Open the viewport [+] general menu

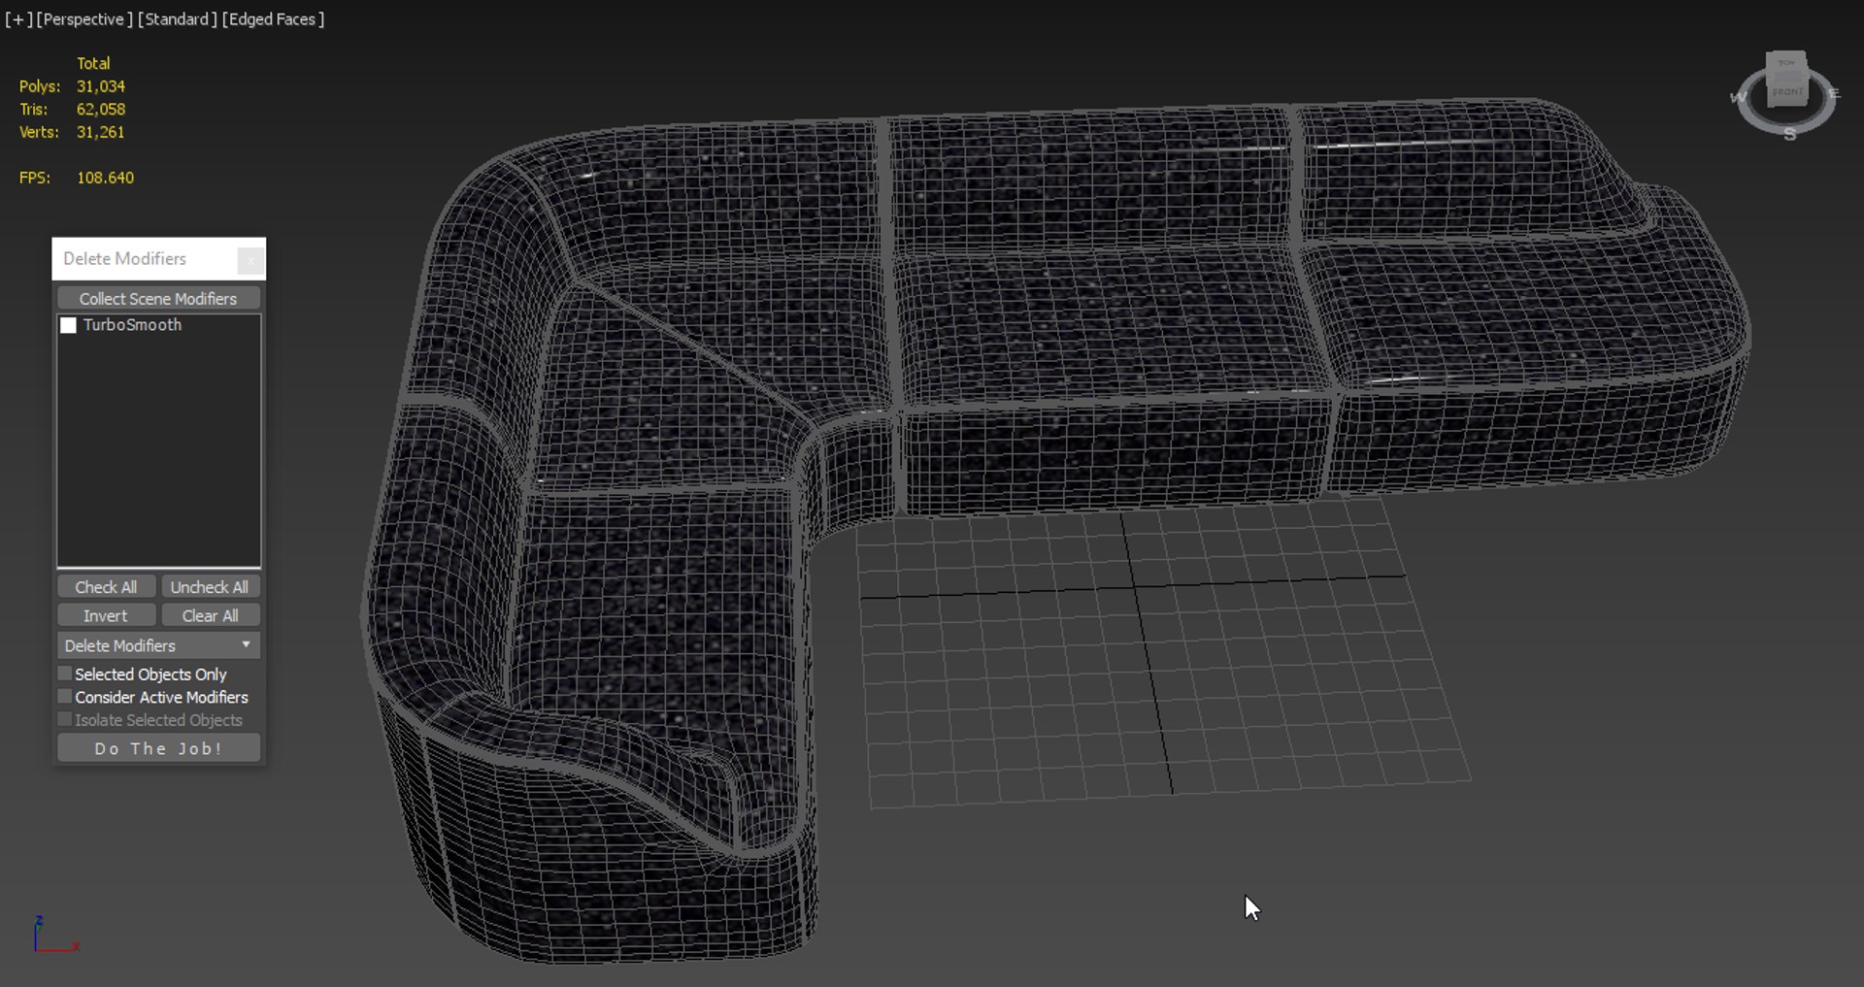(x=18, y=19)
